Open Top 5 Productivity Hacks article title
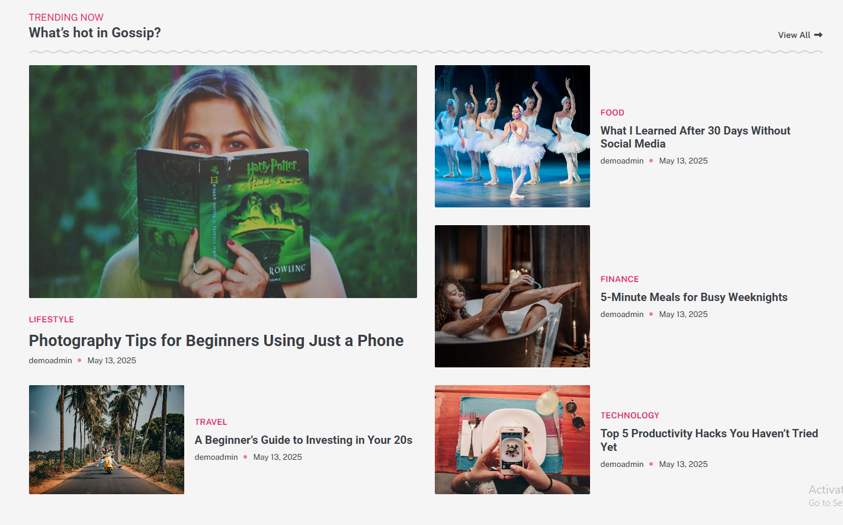Viewport: 843px width, 525px height. [x=709, y=440]
